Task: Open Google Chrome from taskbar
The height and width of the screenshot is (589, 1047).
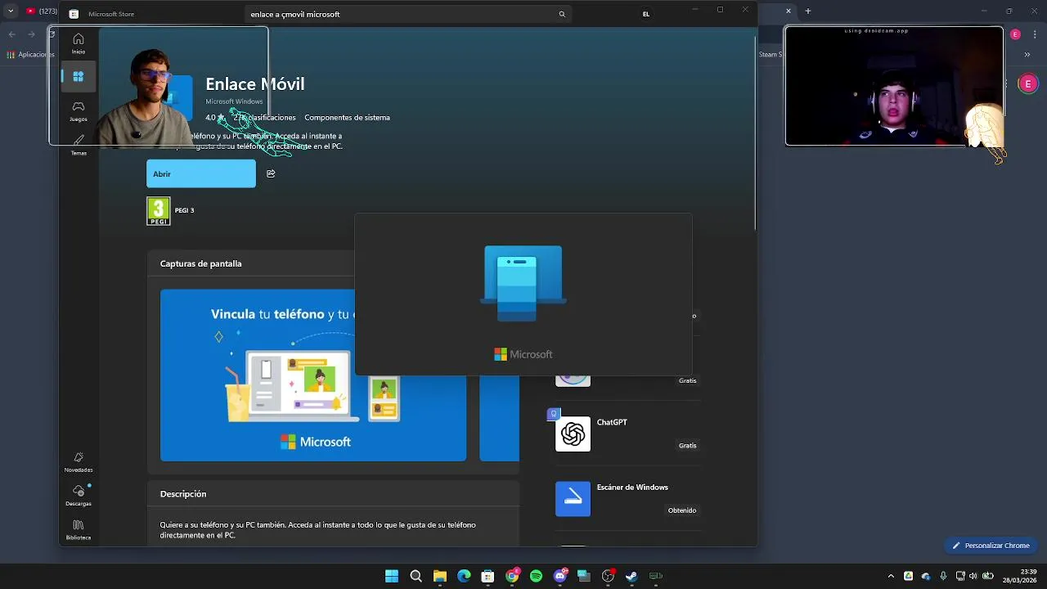Action: 512,576
